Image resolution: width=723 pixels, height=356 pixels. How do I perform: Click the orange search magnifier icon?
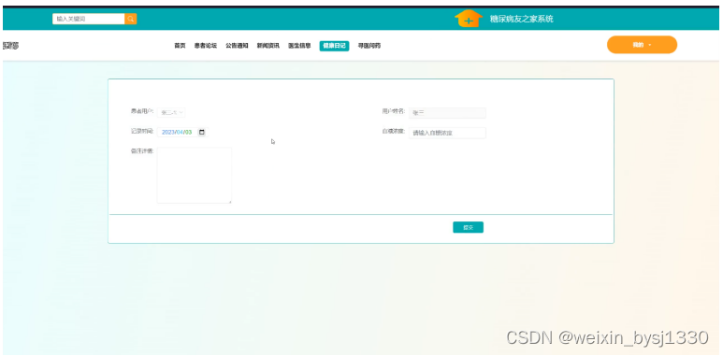tap(131, 19)
